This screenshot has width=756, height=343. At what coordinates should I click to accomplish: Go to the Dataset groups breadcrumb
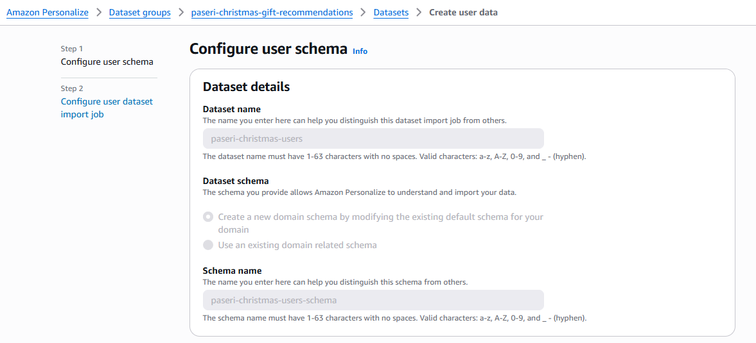(140, 12)
